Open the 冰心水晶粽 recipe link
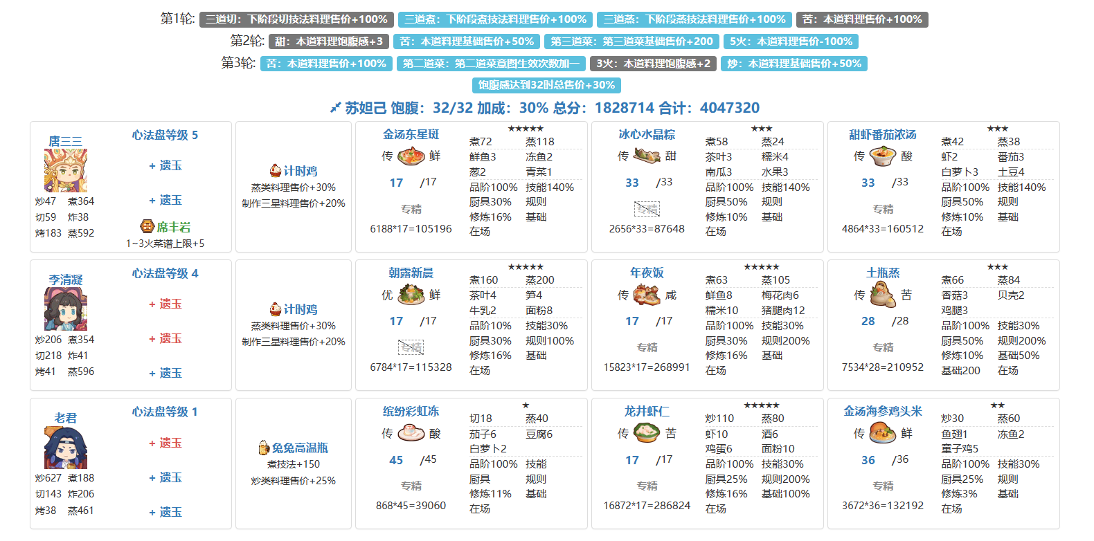The height and width of the screenshot is (541, 1094). click(647, 134)
